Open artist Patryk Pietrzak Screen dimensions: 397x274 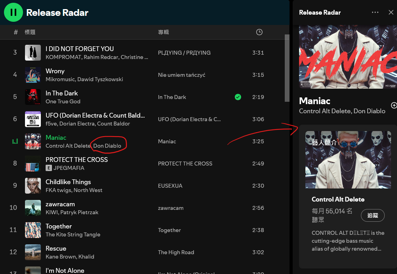tap(79, 212)
